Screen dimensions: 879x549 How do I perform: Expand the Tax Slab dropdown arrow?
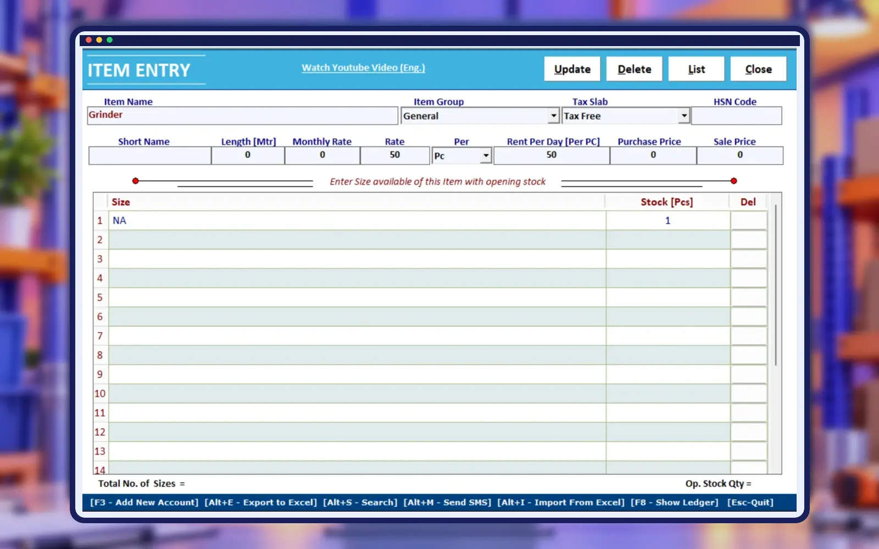684,116
